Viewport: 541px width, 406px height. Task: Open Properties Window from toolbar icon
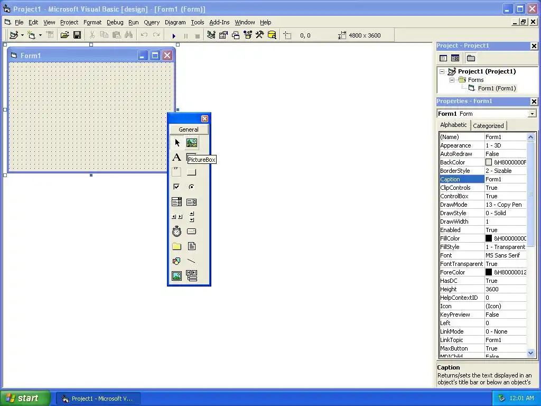click(x=223, y=35)
